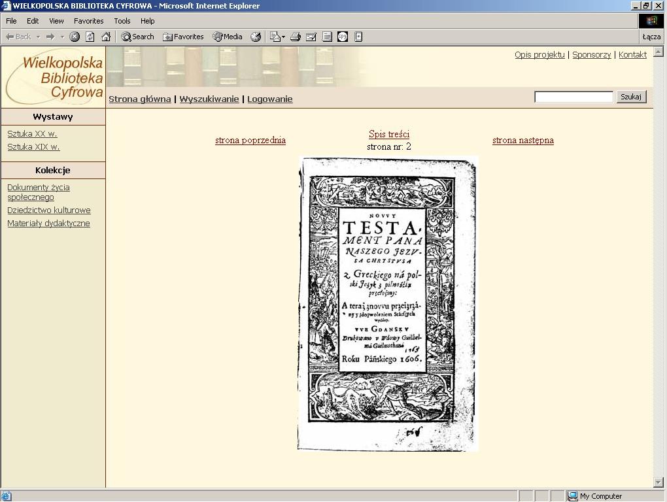Click the Internet Explorer title bar icon
667x502 pixels.
6,6
